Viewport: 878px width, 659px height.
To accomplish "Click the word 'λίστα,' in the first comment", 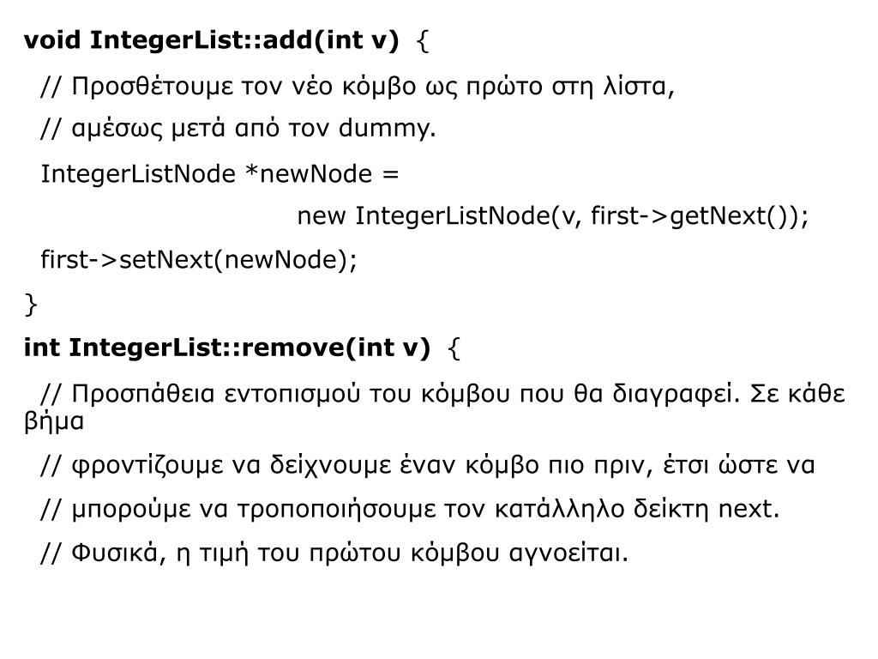I will click(x=638, y=87).
